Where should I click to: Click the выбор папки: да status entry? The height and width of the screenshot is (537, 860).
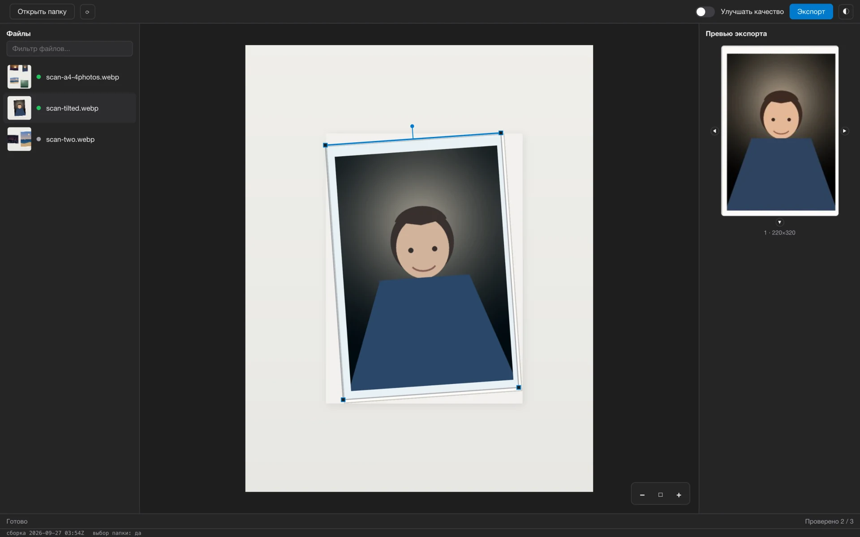point(117,533)
